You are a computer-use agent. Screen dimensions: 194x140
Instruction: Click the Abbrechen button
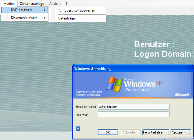(130, 132)
